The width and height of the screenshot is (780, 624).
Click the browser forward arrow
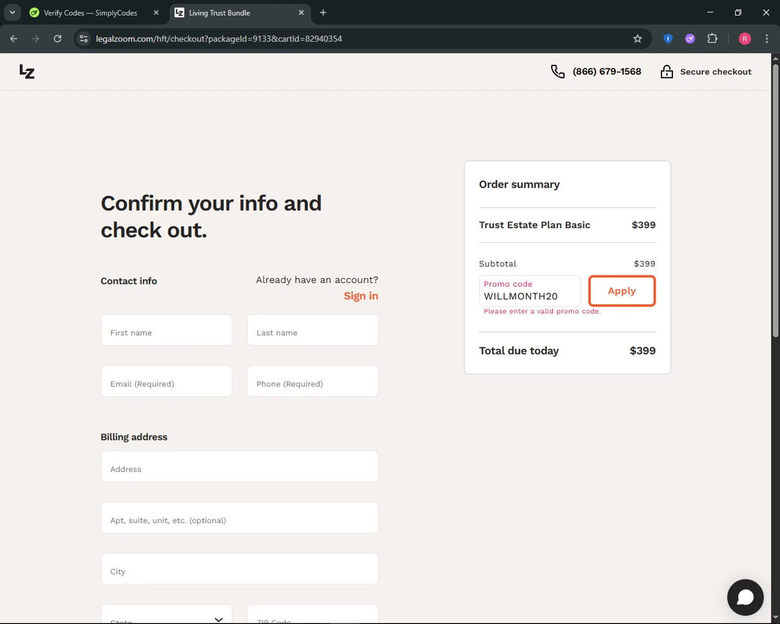tap(35, 38)
